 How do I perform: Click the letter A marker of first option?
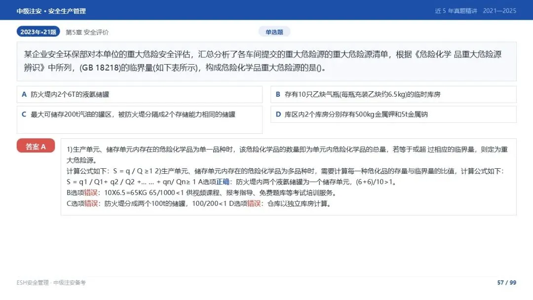(24, 94)
